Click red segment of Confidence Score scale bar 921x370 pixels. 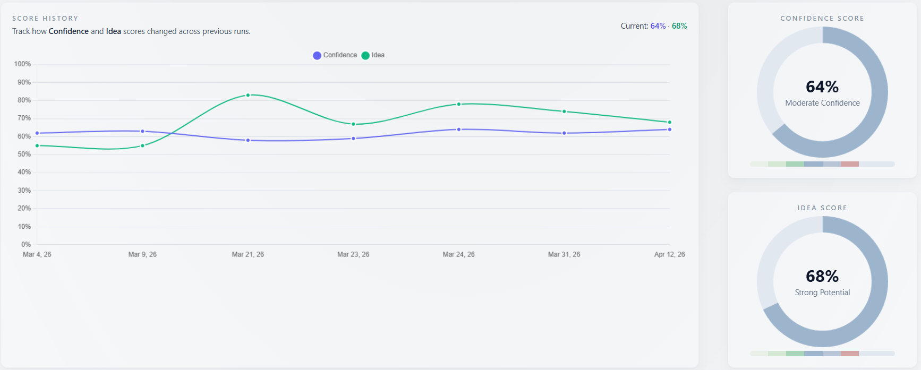[x=850, y=164]
